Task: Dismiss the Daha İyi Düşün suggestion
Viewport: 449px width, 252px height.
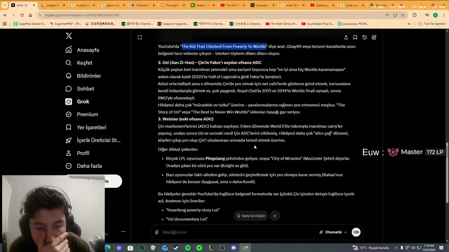Action: 275,216
